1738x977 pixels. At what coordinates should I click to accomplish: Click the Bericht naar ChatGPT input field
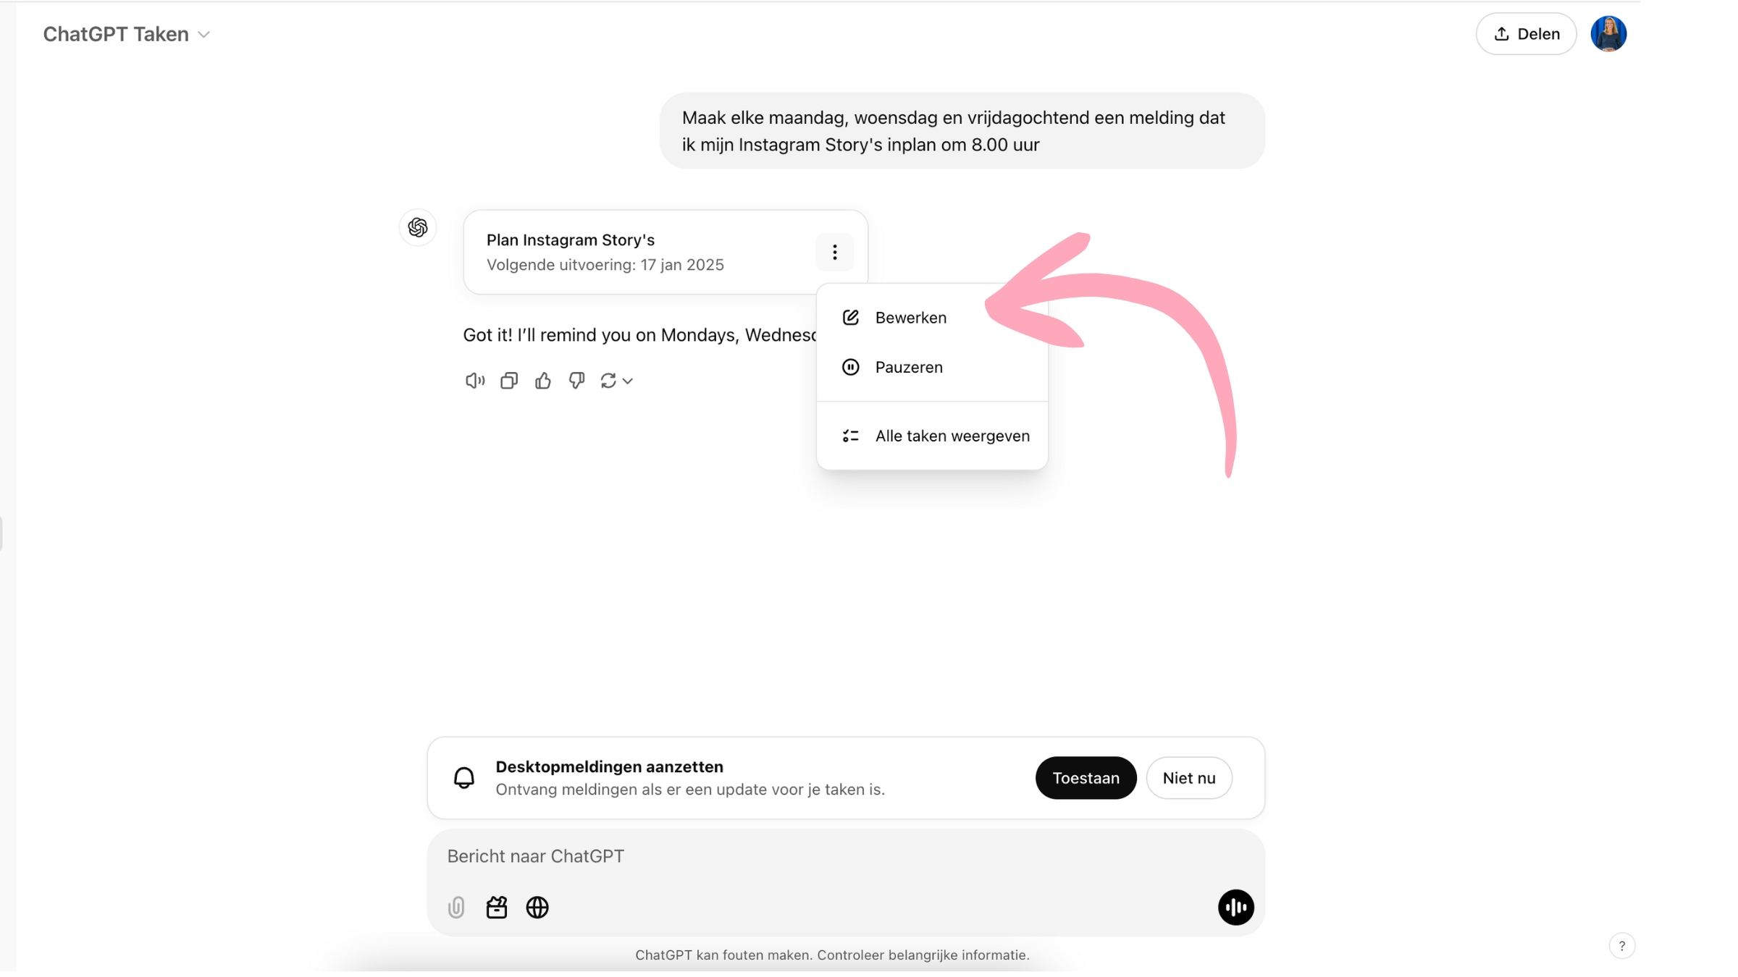point(847,855)
